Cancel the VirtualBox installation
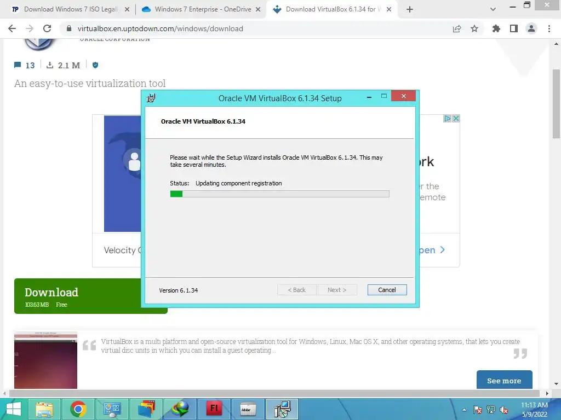561x420 pixels. click(387, 290)
